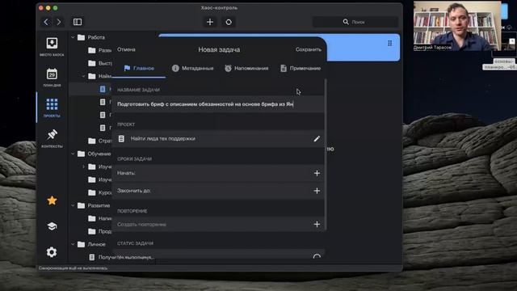
Task: Select the Страт subfolder under Работа
Action: pos(100,141)
